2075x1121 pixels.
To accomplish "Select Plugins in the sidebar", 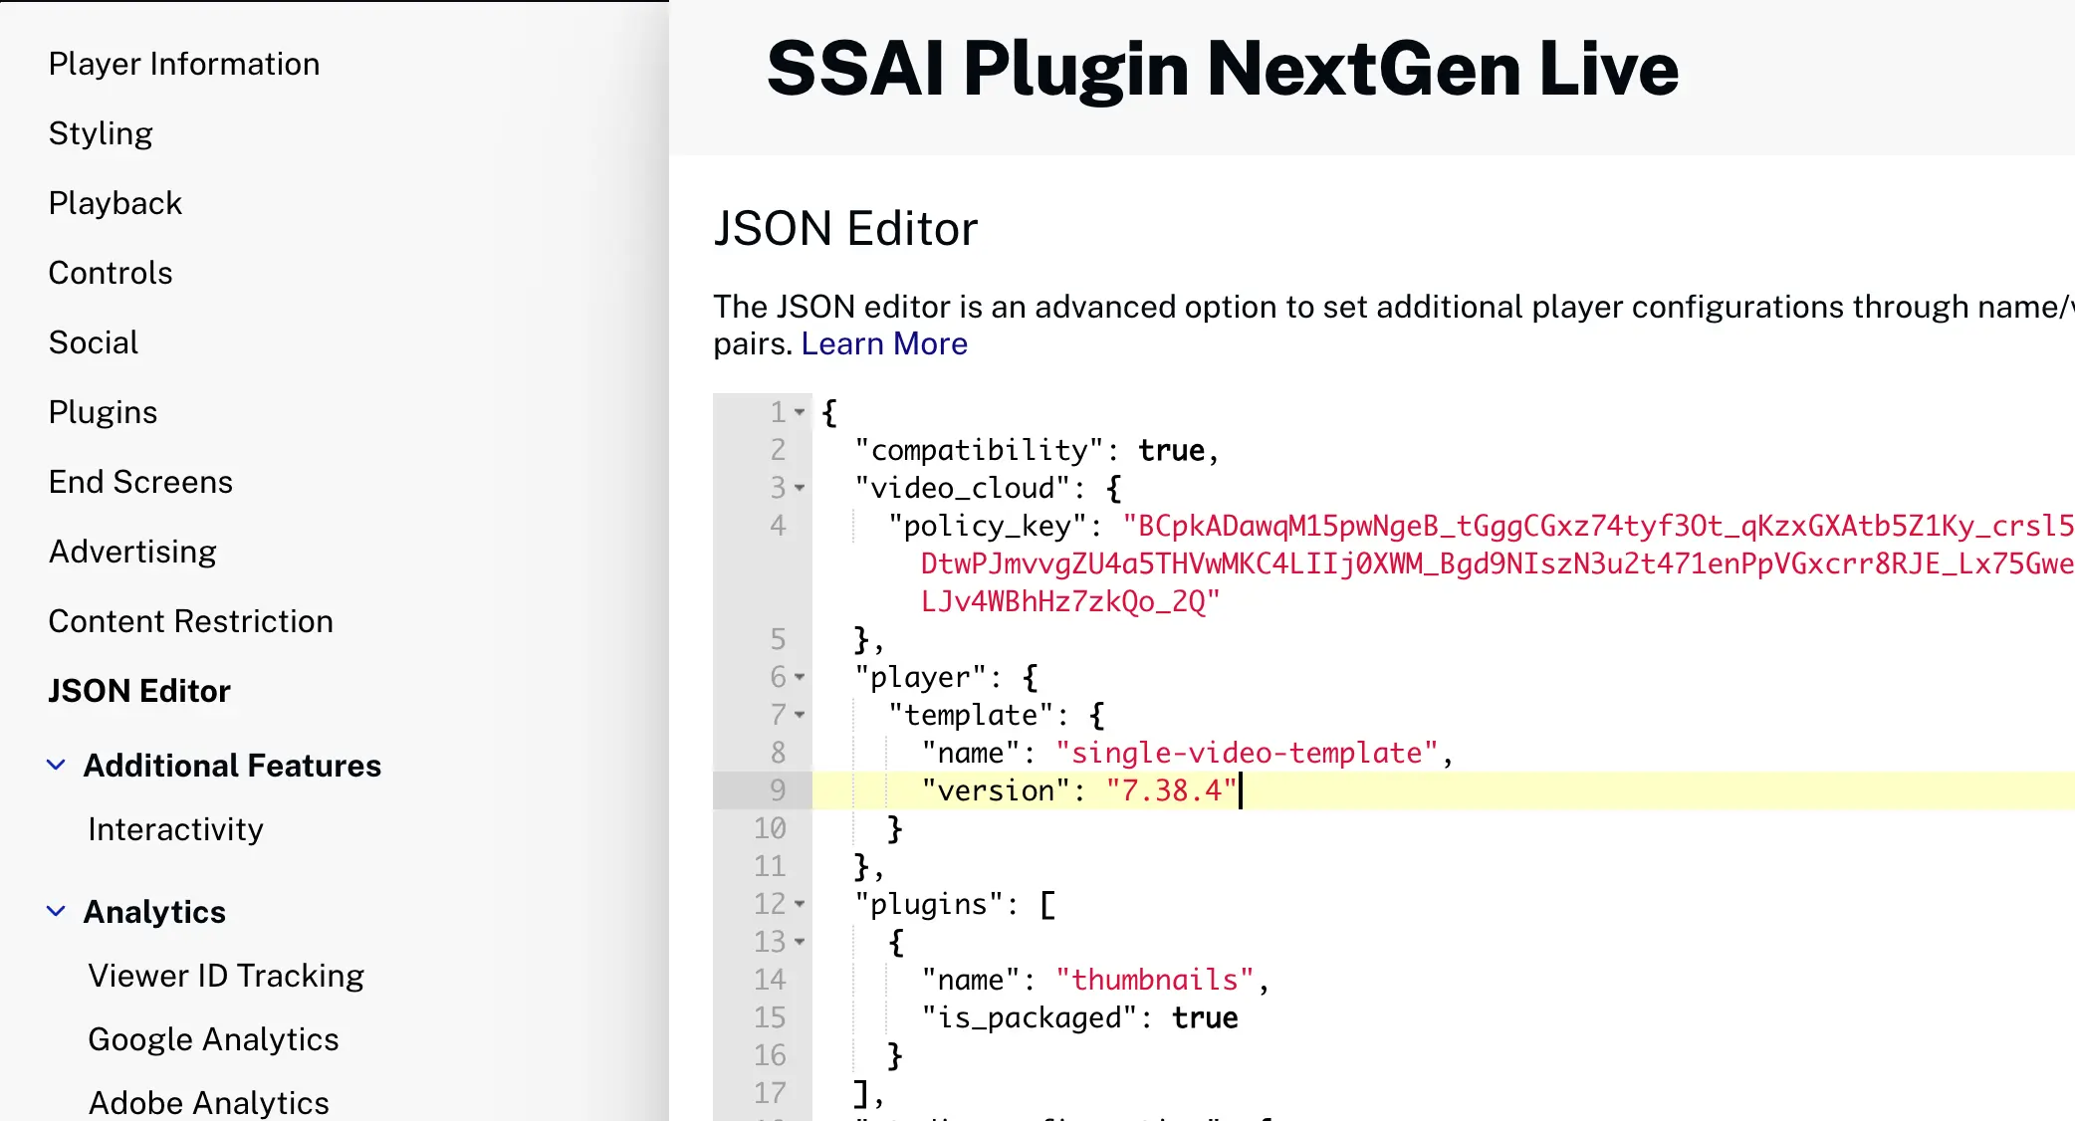I will [x=103, y=412].
